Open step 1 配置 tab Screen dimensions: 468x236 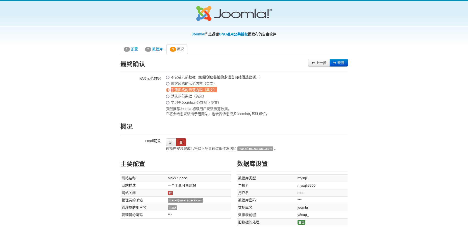131,49
